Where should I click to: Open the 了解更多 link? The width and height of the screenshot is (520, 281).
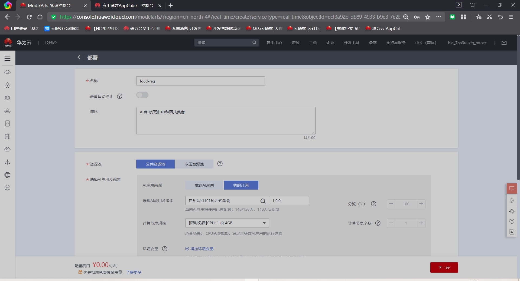tap(134, 272)
